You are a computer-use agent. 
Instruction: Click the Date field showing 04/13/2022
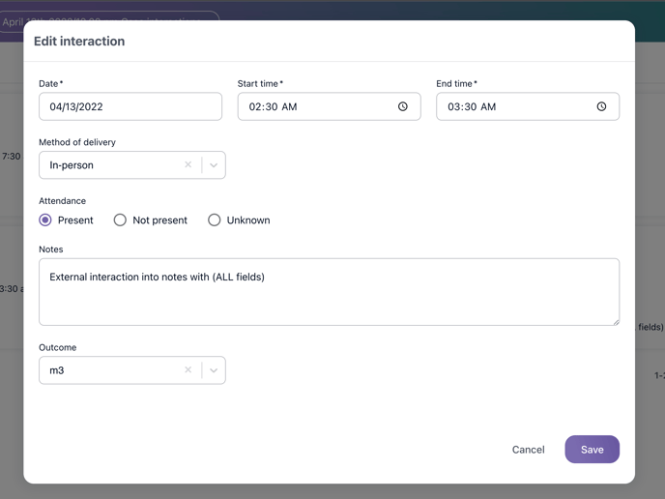tap(130, 106)
